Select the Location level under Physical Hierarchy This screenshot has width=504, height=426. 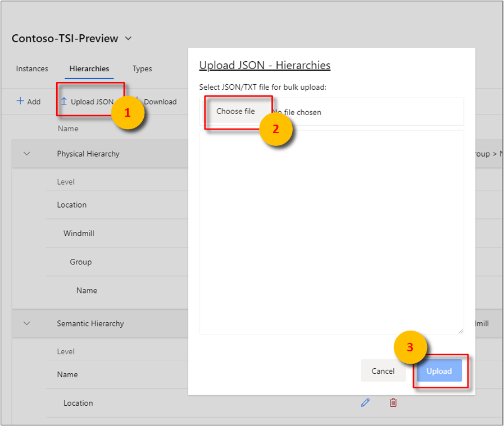[x=71, y=205]
